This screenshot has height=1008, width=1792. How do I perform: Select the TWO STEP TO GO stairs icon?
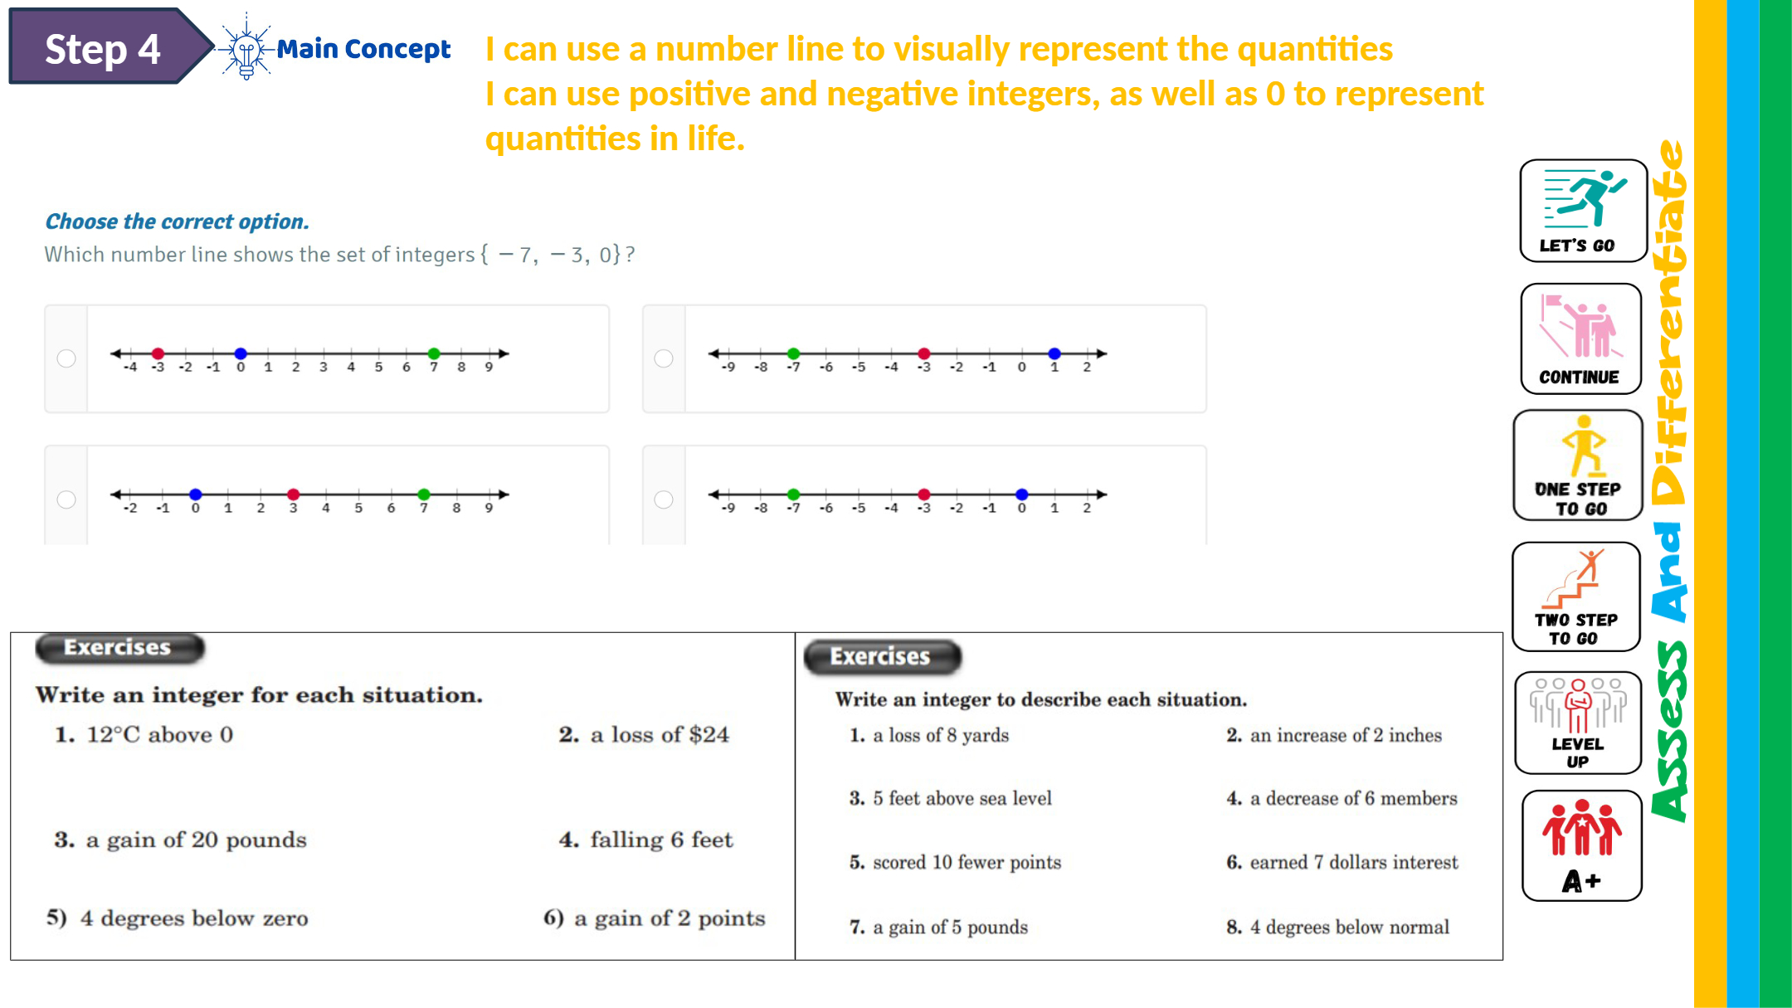click(1575, 597)
